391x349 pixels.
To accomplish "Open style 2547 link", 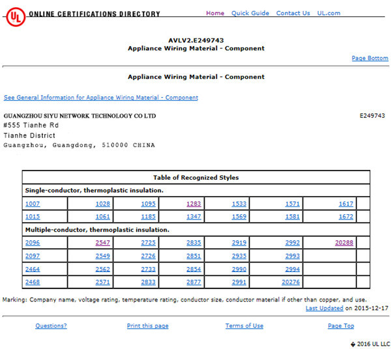I will [102, 243].
